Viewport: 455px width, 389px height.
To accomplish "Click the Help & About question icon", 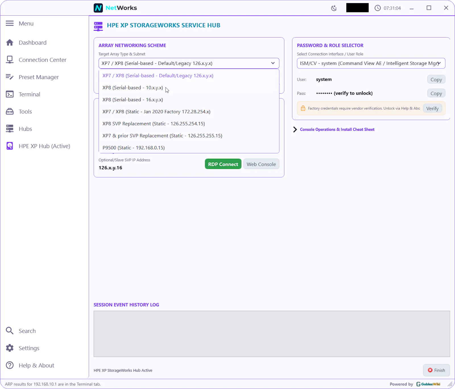I will [10, 365].
